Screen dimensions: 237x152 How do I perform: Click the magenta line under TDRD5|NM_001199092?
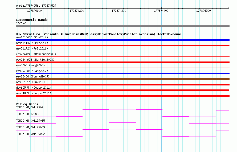click(x=122, y=136)
